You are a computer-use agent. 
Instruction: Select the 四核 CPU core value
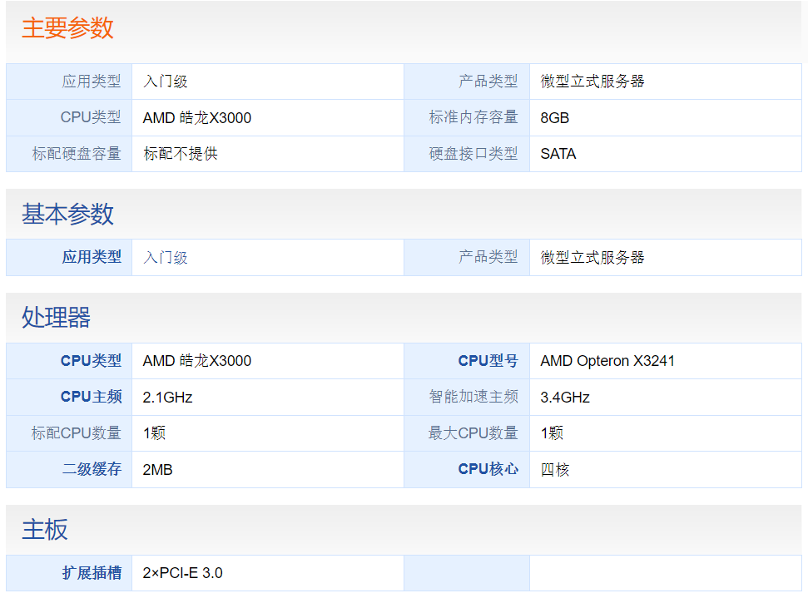point(548,469)
